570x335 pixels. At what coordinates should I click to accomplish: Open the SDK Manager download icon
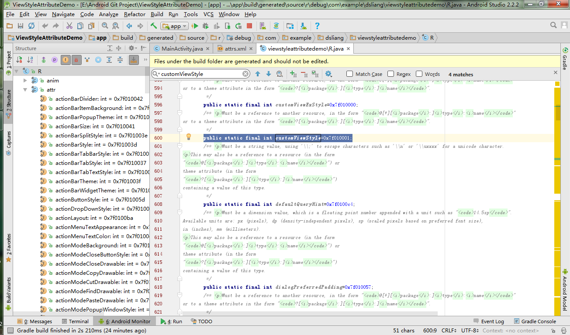coord(304,26)
